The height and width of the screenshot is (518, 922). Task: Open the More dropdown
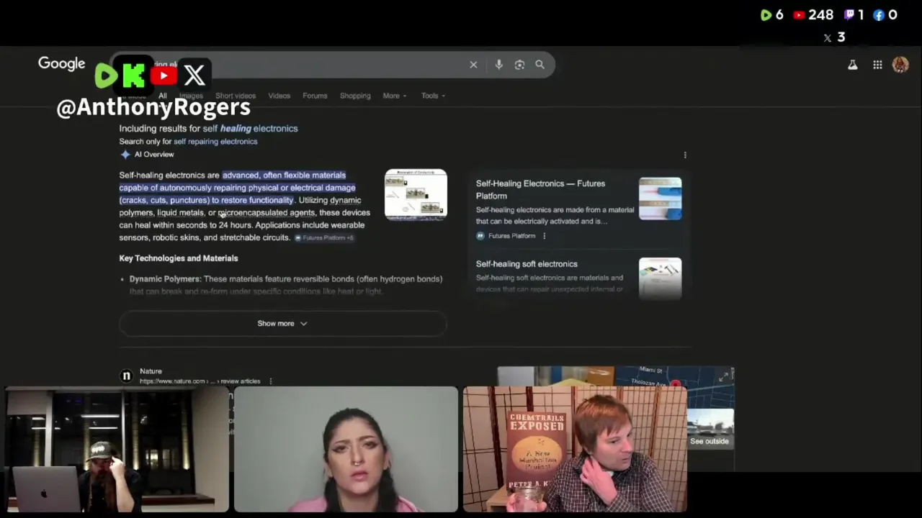click(x=395, y=96)
